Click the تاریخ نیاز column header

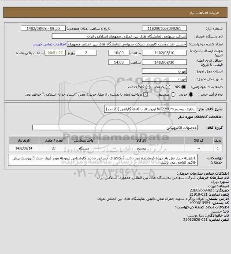tap(24, 140)
